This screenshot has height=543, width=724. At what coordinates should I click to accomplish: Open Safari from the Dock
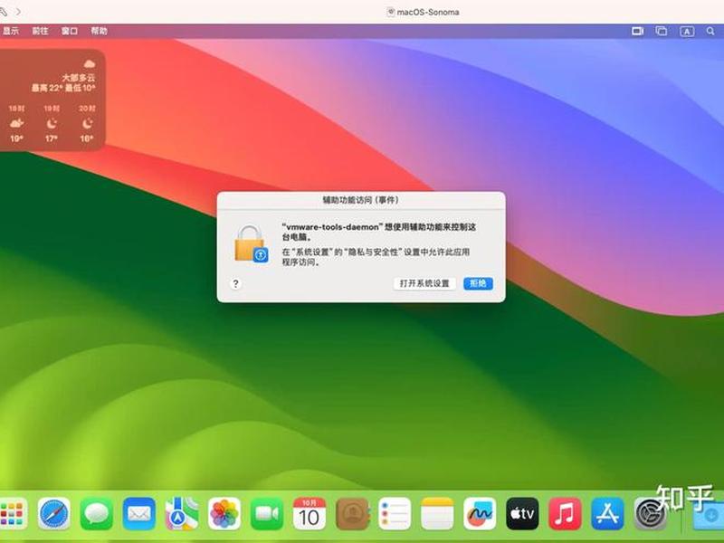[54, 513]
